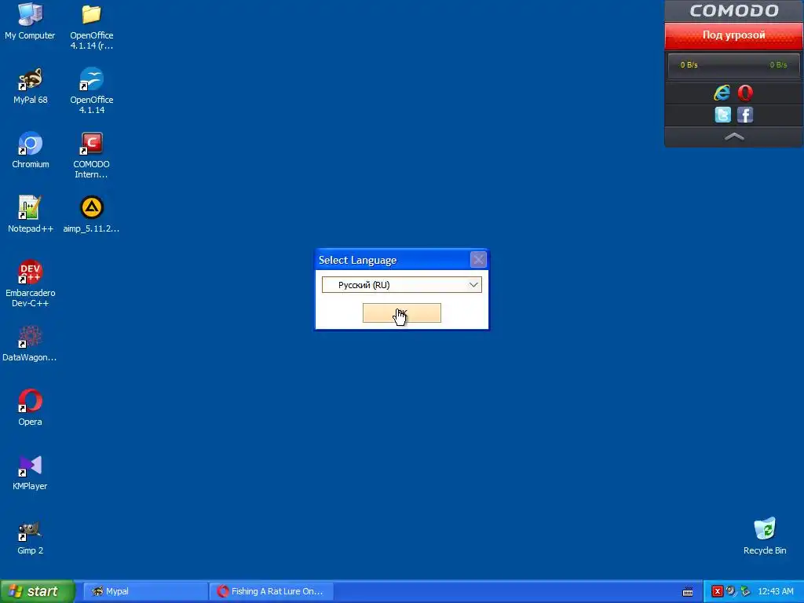Confirm language with the OK button

(x=401, y=312)
